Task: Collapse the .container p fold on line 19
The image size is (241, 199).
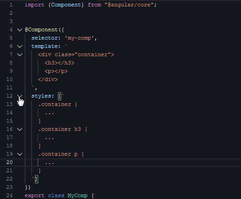Action: tap(20, 154)
